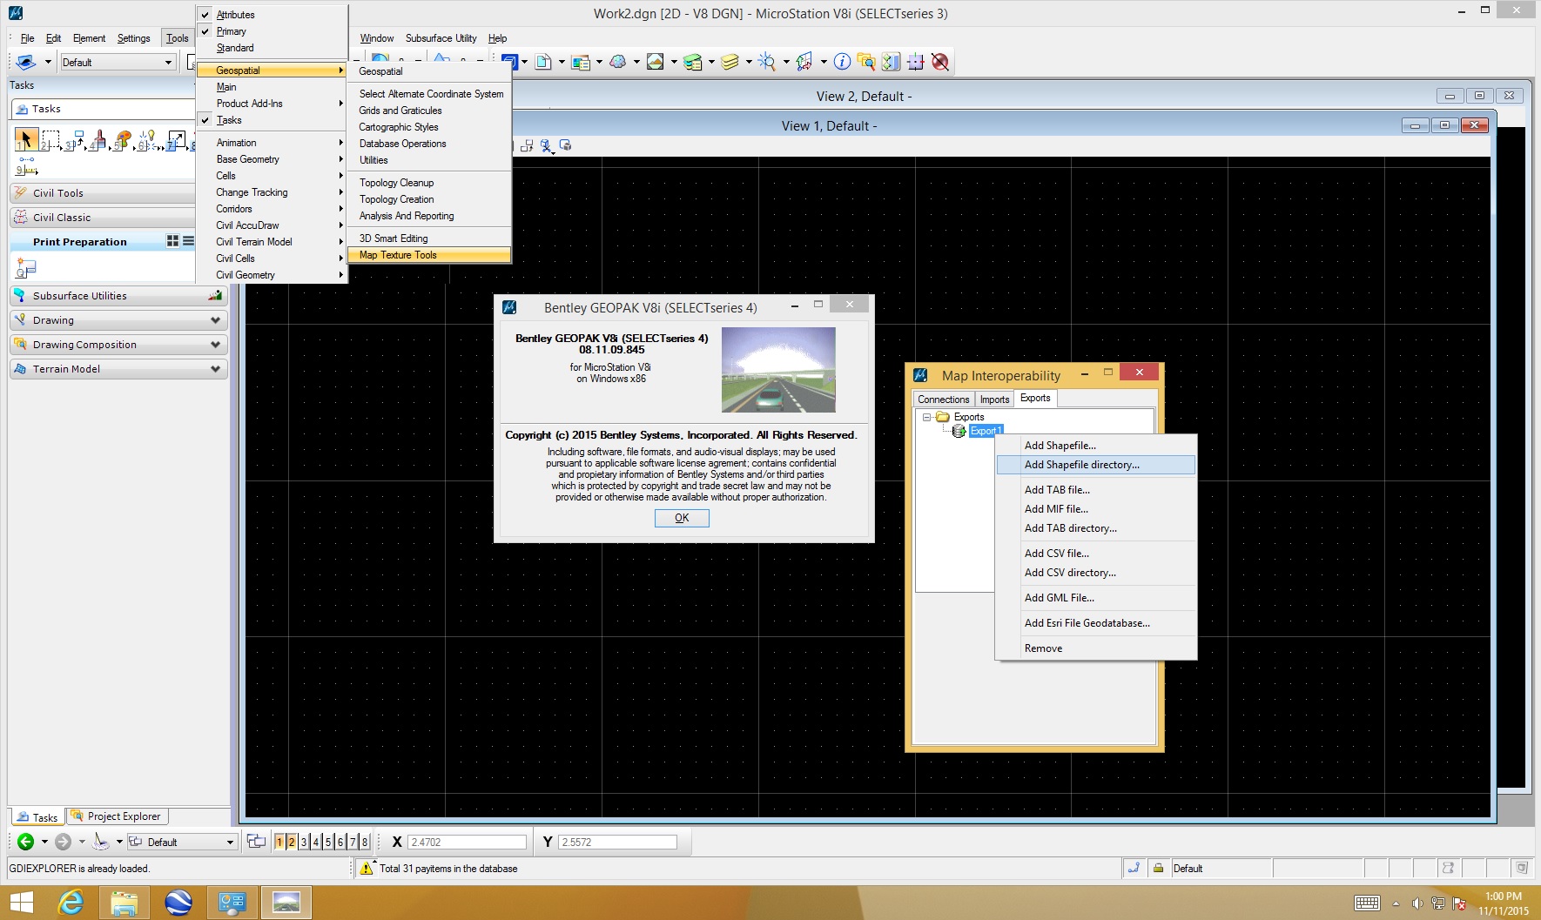Screen dimensions: 1541x920
Task: Click the crossed-out red circle toolbar icon
Action: point(940,62)
